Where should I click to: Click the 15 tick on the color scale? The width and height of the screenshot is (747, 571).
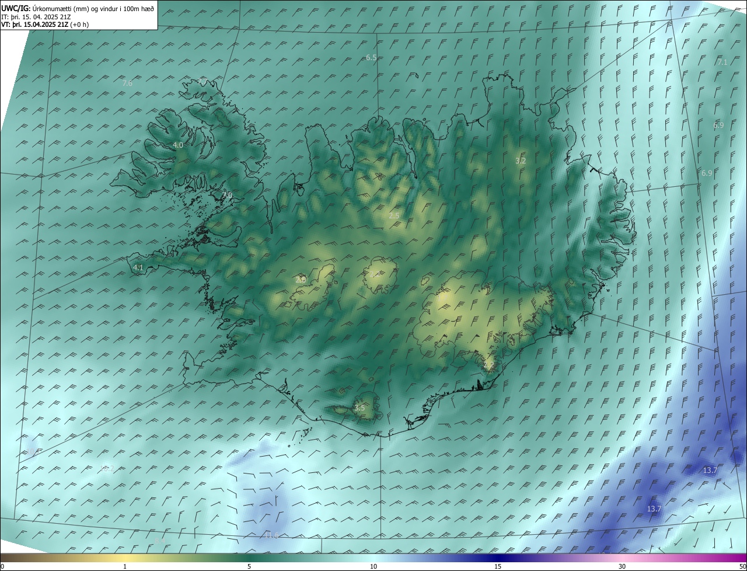[498, 566]
